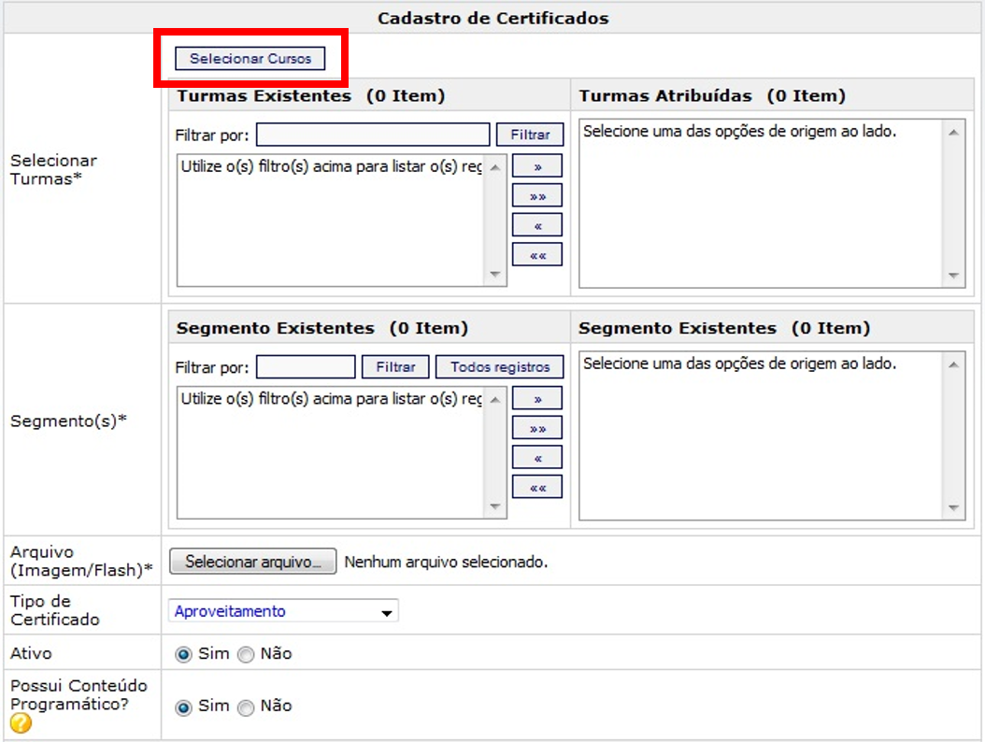Remove all turmas with double left arrow

(x=537, y=254)
